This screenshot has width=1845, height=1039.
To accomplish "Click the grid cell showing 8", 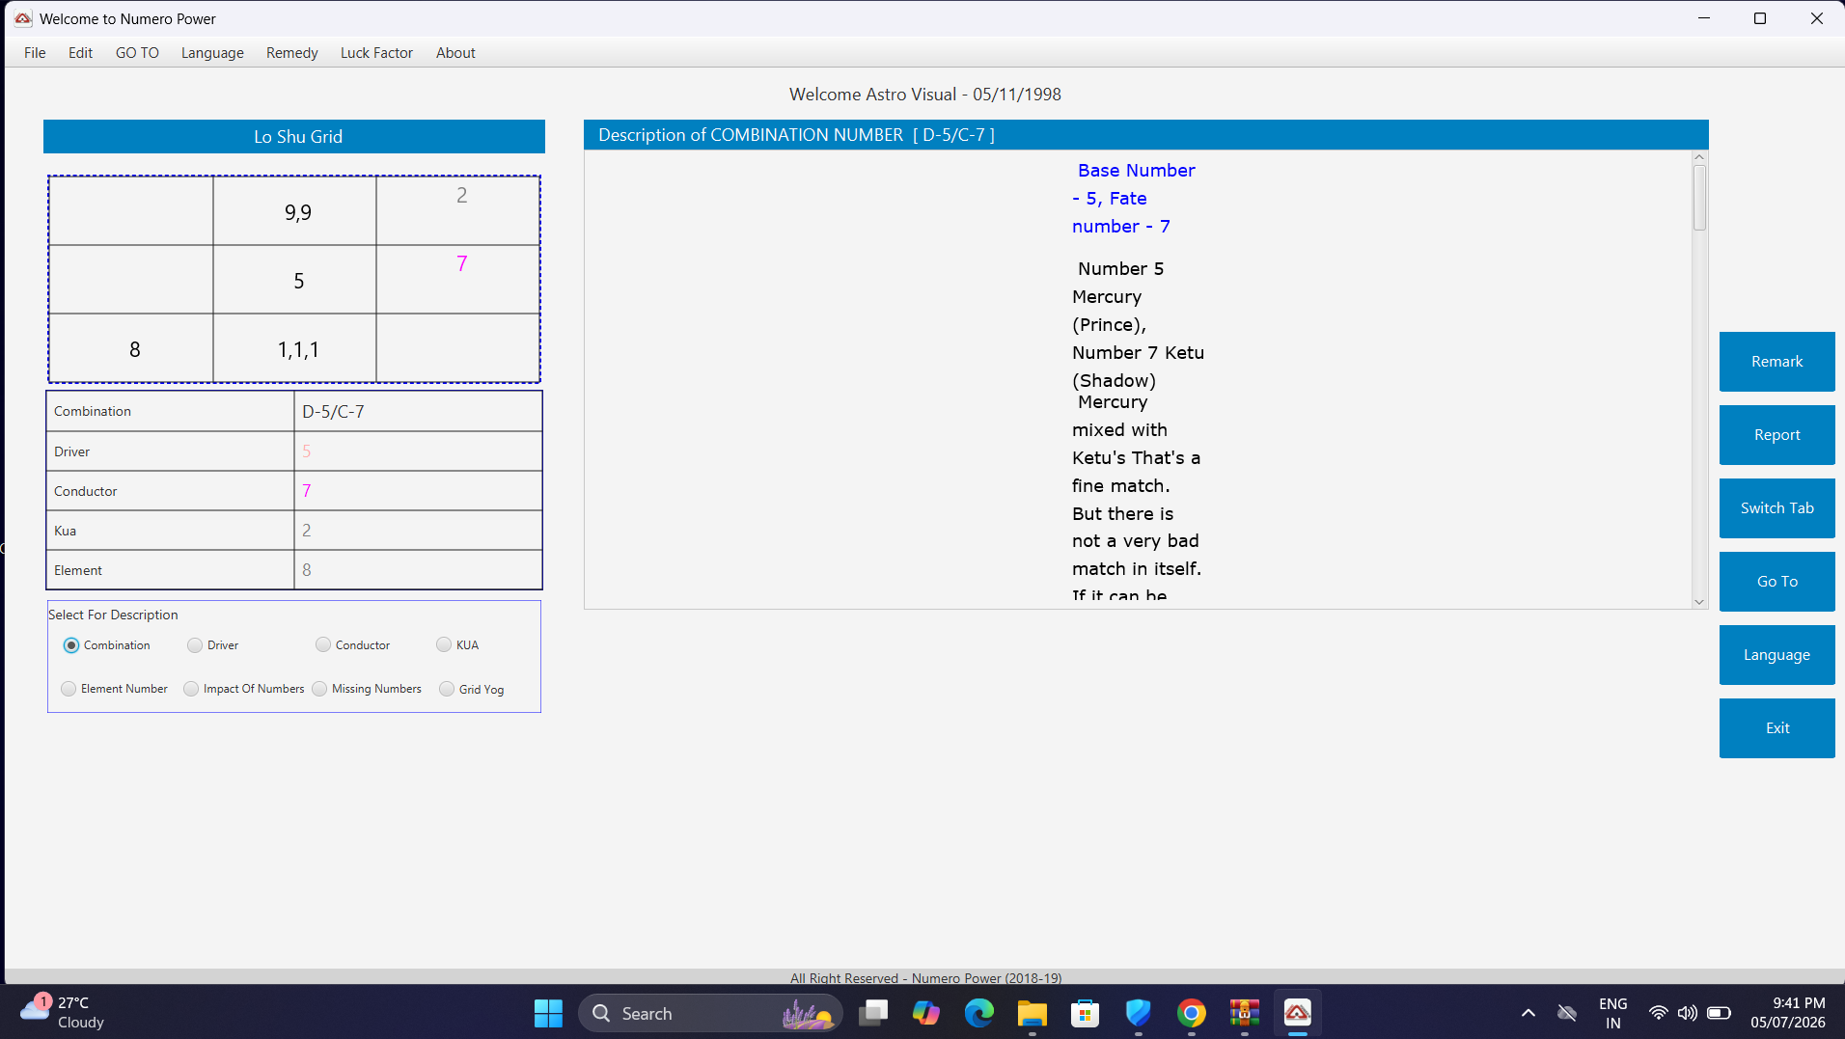I will point(131,348).
